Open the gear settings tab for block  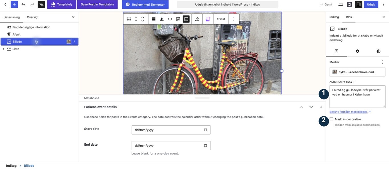coord(357,51)
